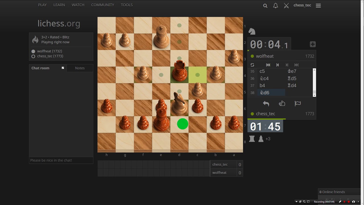Open the PLAY menu
The height and width of the screenshot is (205, 364).
pyautogui.click(x=42, y=5)
